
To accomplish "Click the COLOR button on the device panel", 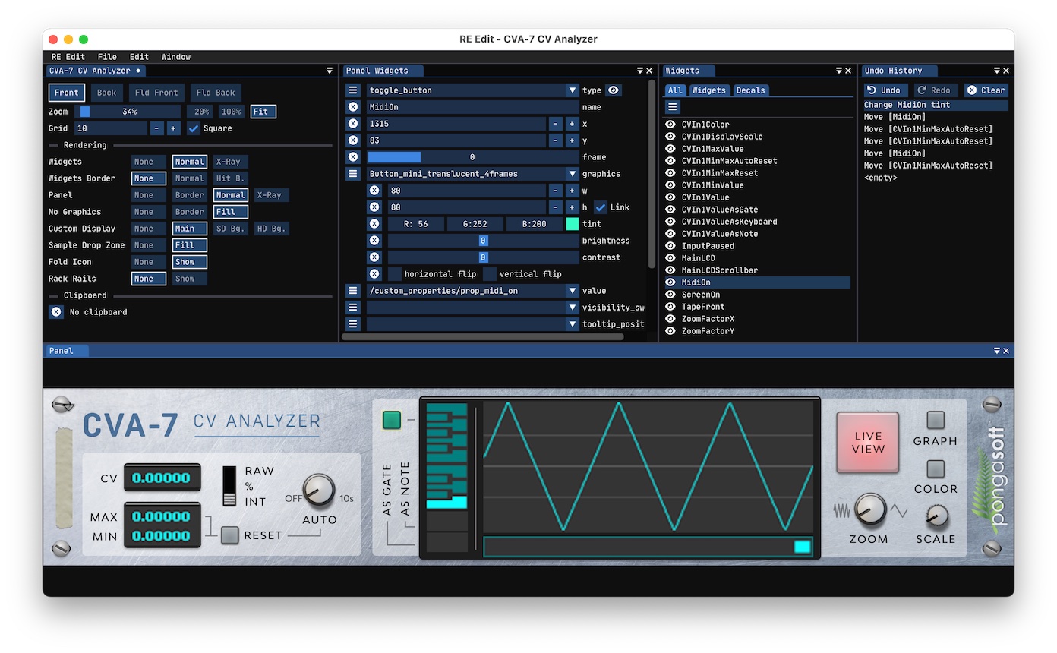I will [x=936, y=468].
